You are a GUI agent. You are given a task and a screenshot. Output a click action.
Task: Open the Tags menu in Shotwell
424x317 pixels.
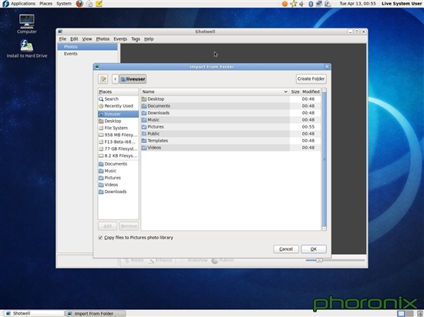pos(136,39)
